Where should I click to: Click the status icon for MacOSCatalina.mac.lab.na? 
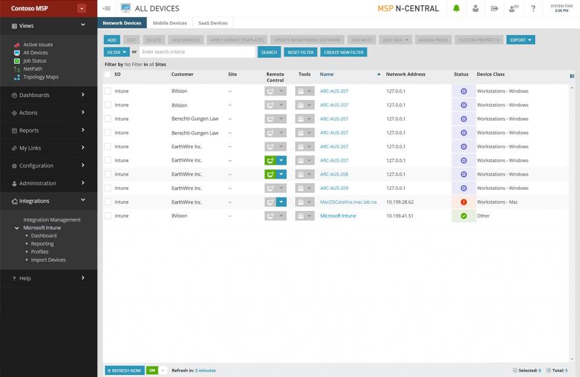point(464,202)
